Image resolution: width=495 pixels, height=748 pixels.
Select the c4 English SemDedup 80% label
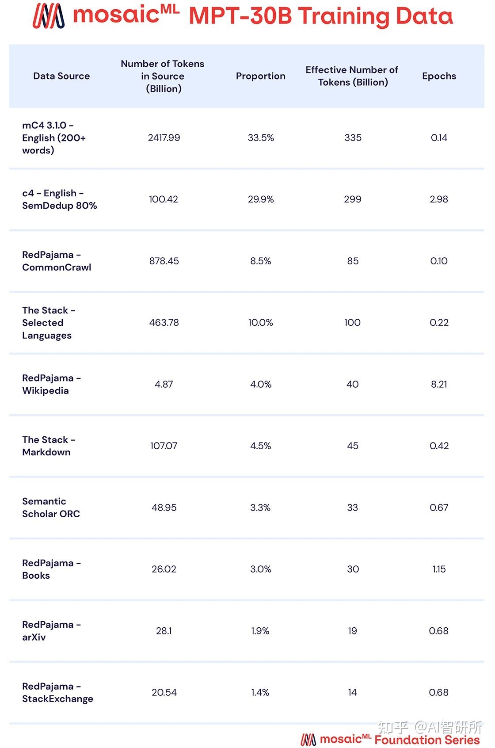tap(59, 199)
